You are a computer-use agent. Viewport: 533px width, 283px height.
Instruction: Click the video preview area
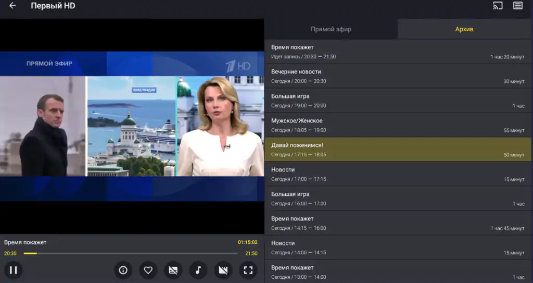(x=132, y=126)
